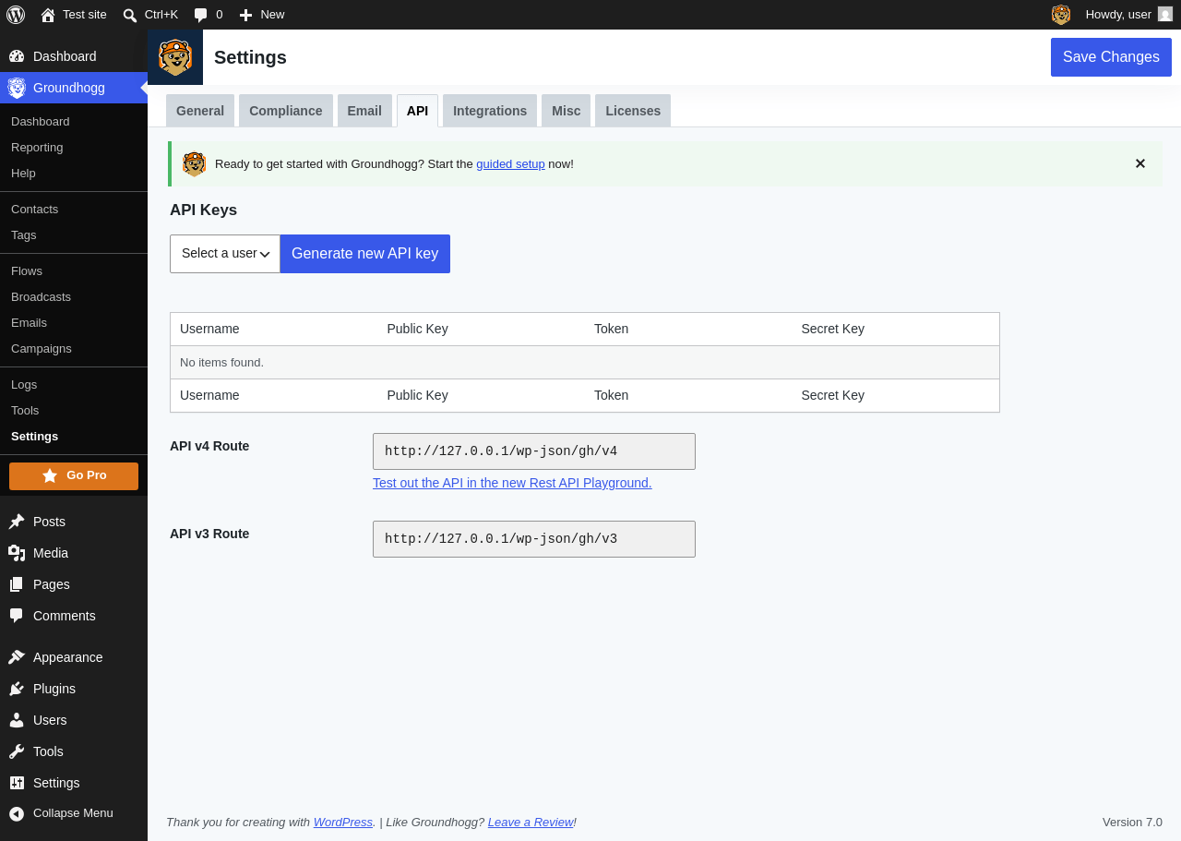This screenshot has height=841, width=1181.
Task: Switch to the General tab
Action: [x=200, y=111]
